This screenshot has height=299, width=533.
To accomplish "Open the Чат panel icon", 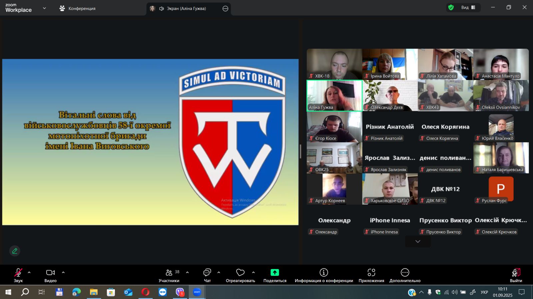I will pyautogui.click(x=207, y=273).
